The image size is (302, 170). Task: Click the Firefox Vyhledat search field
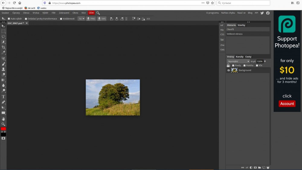pyautogui.click(x=242, y=3)
